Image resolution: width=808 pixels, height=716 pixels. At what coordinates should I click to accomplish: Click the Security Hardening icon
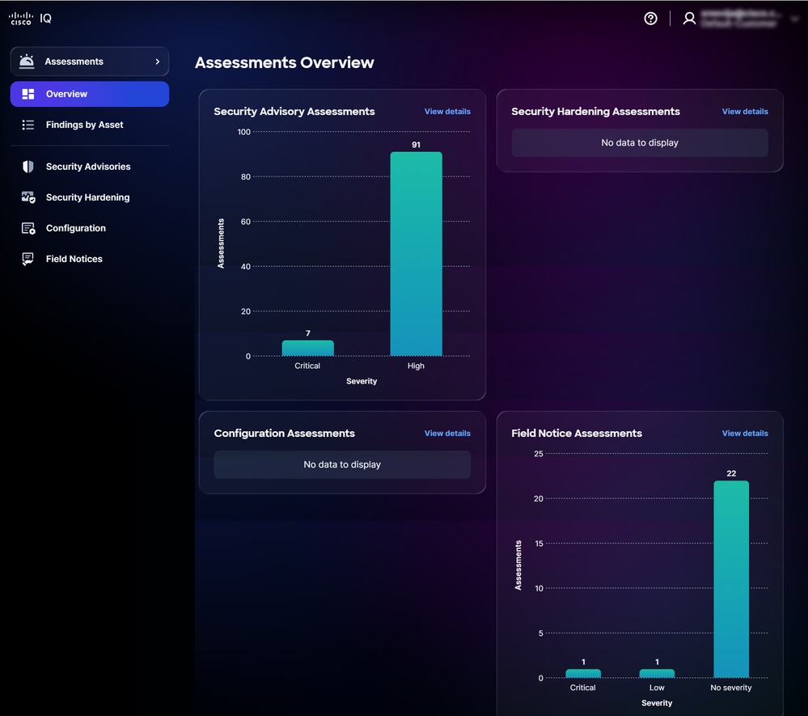[28, 197]
